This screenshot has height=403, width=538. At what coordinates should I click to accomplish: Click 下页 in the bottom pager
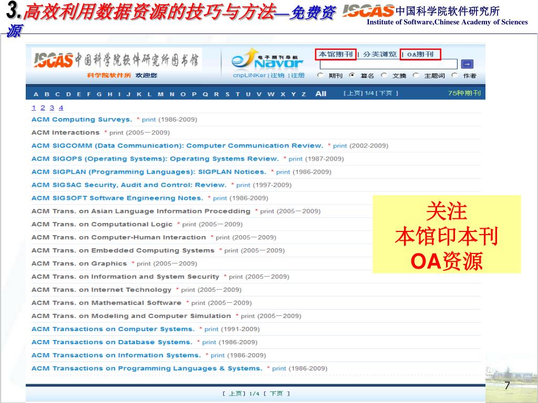point(276,394)
